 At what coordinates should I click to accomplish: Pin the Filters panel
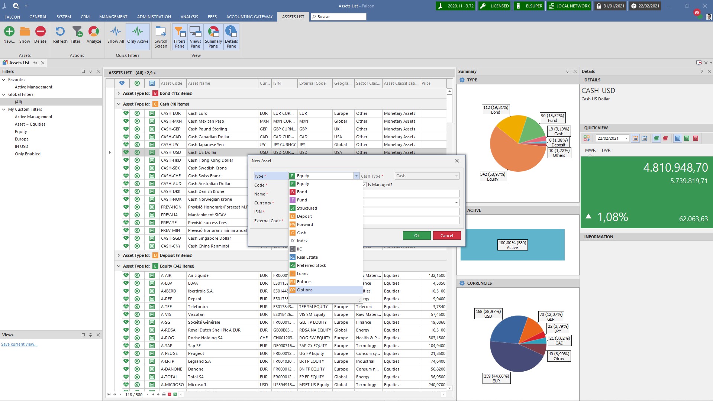pos(90,71)
